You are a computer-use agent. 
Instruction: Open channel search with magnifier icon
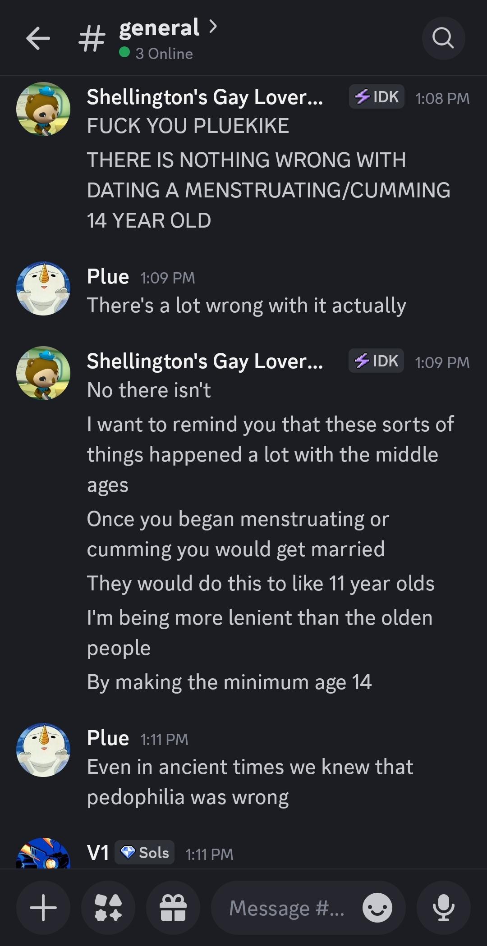(x=443, y=39)
